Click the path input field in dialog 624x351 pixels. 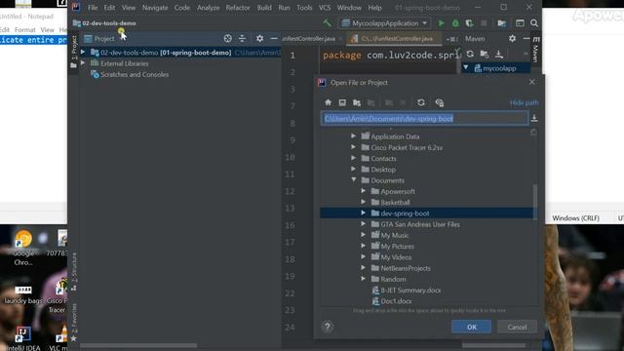tap(424, 118)
